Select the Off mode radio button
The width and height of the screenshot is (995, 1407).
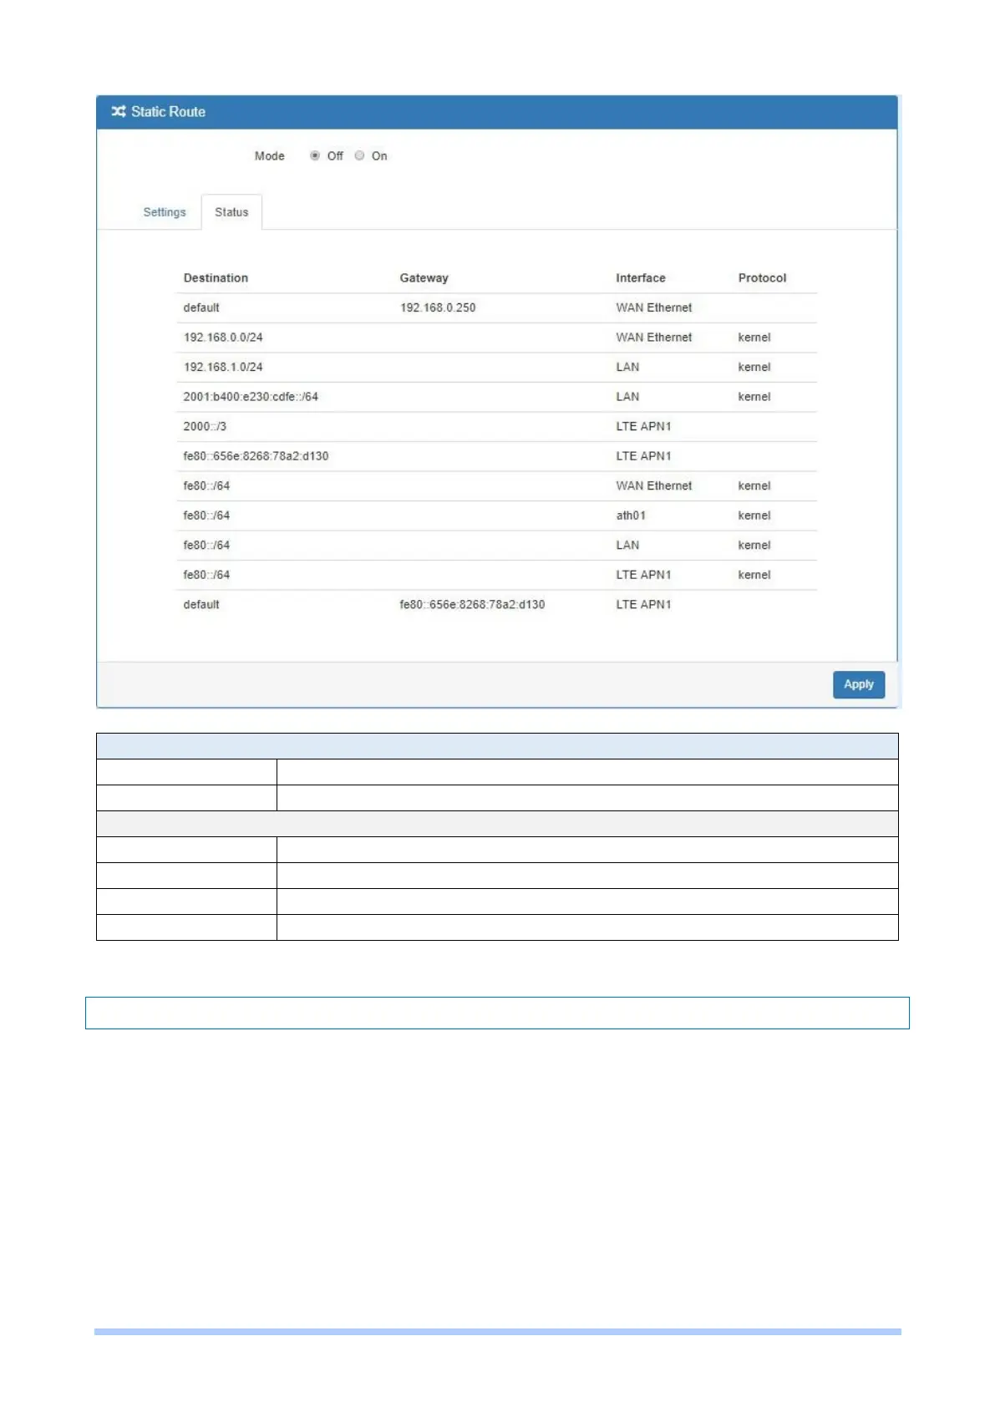coord(315,155)
